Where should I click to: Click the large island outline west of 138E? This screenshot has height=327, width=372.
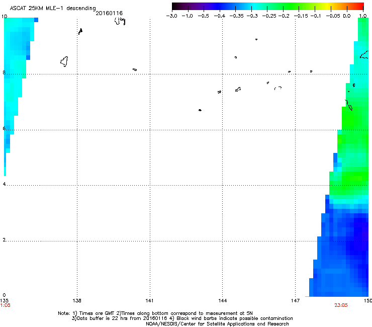click(64, 61)
